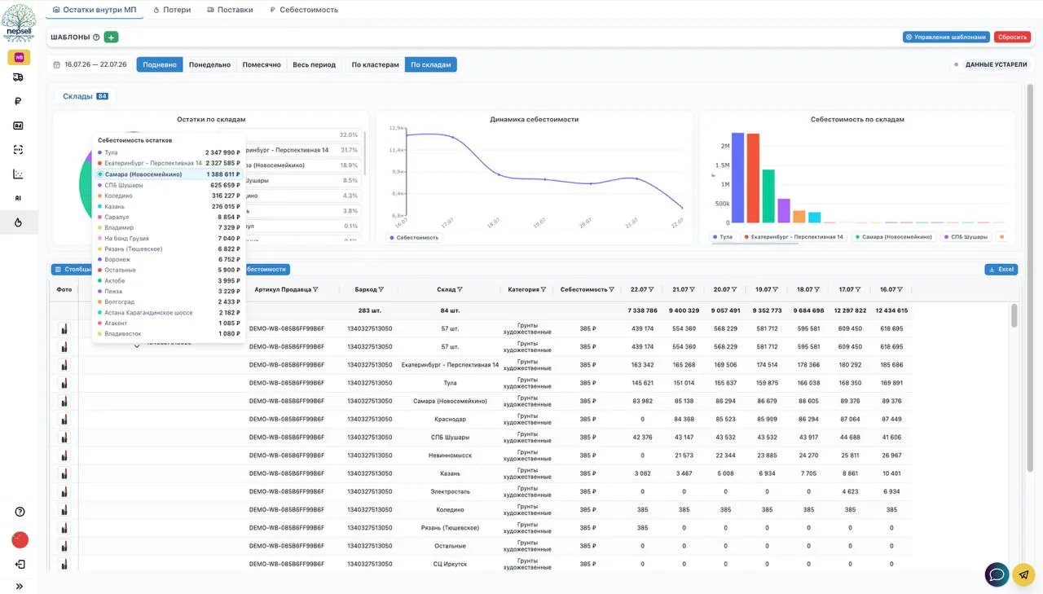Image resolution: width=1043 pixels, height=594 pixels.
Task: Open the yellow Telegram paper plane button
Action: pyautogui.click(x=1024, y=574)
